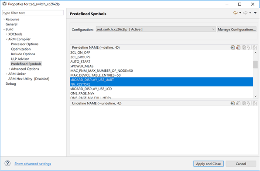Image resolution: width=260 pixels, height=171 pixels.
Task: Open the Back history dropdown arrow
Action: [x=240, y=13]
